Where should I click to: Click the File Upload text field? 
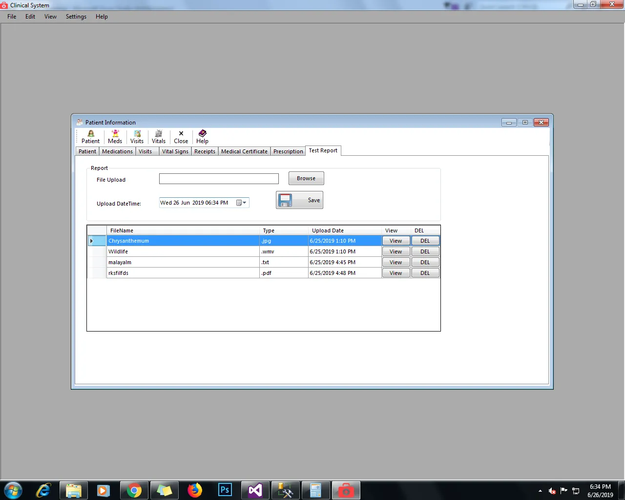point(219,179)
